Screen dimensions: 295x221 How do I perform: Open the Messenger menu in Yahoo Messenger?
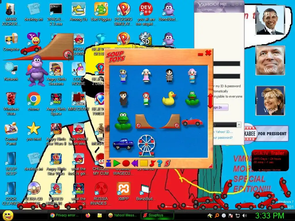[x=204, y=9]
